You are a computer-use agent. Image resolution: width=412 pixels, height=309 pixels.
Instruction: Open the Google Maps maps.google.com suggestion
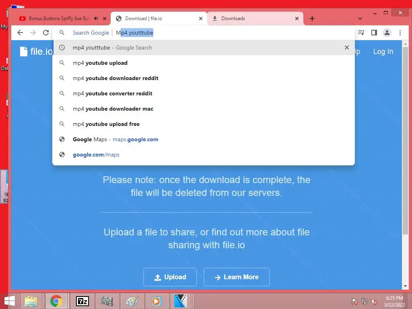tap(203, 139)
